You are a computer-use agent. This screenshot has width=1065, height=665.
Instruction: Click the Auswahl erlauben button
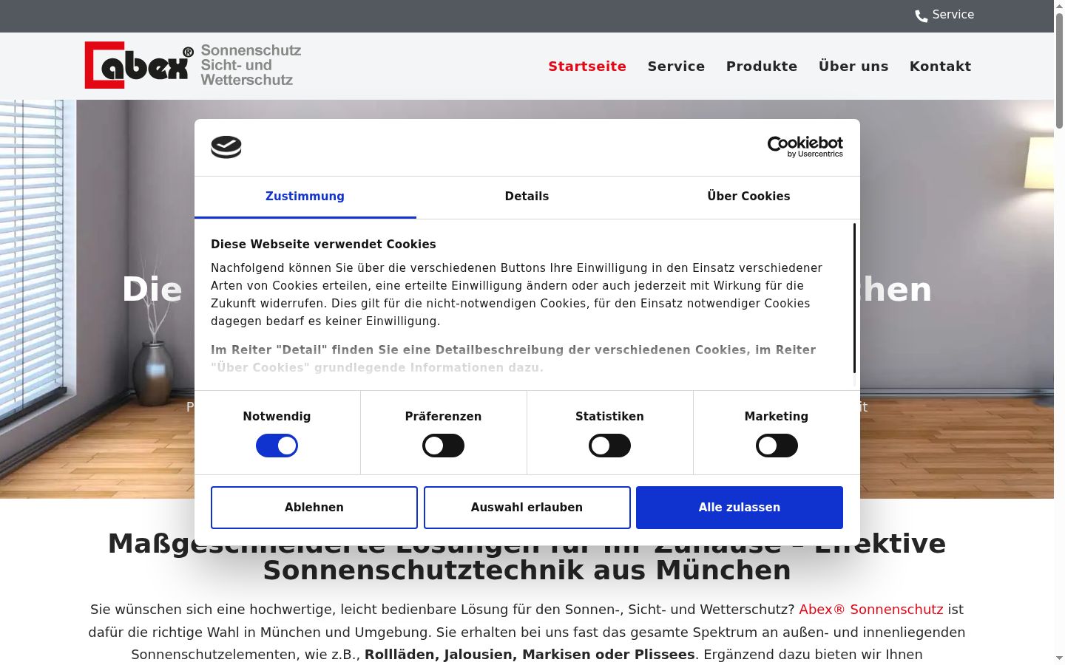click(527, 508)
